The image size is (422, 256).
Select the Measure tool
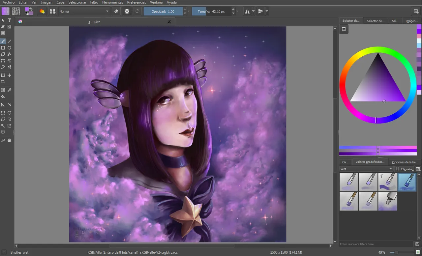point(10,105)
